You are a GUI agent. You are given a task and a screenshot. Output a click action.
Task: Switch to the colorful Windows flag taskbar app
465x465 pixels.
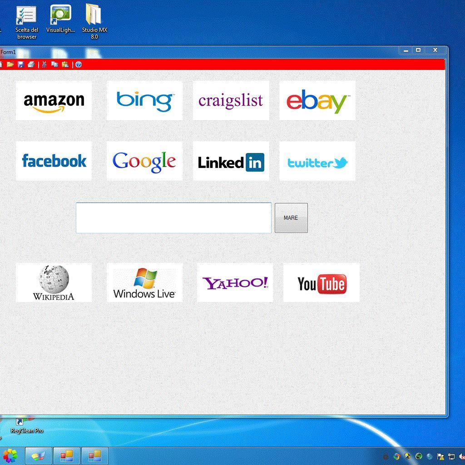39,456
